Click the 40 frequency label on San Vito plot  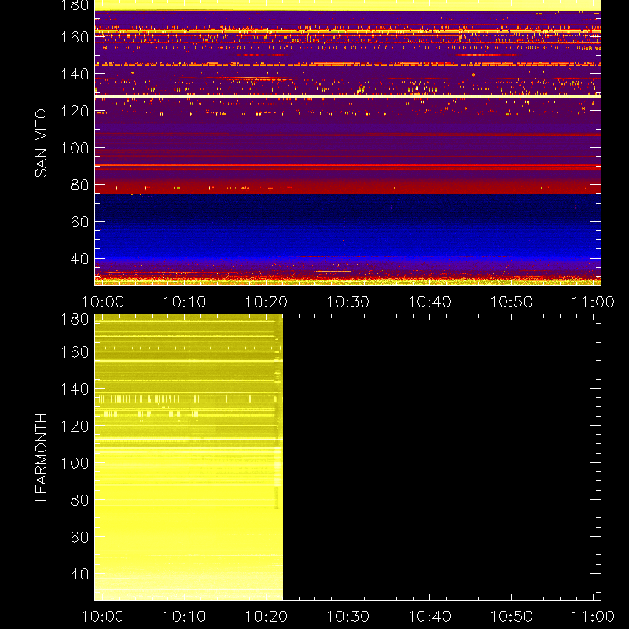point(79,259)
